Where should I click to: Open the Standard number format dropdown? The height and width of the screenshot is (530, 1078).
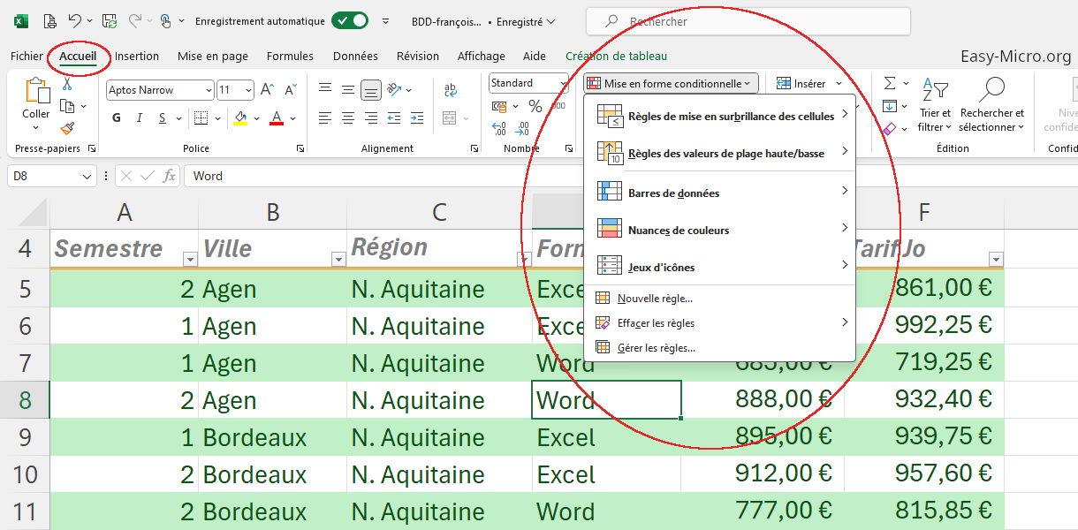pos(563,83)
